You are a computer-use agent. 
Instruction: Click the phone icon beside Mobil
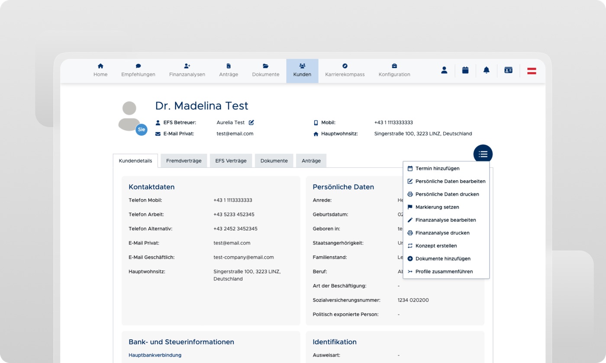[x=316, y=123]
